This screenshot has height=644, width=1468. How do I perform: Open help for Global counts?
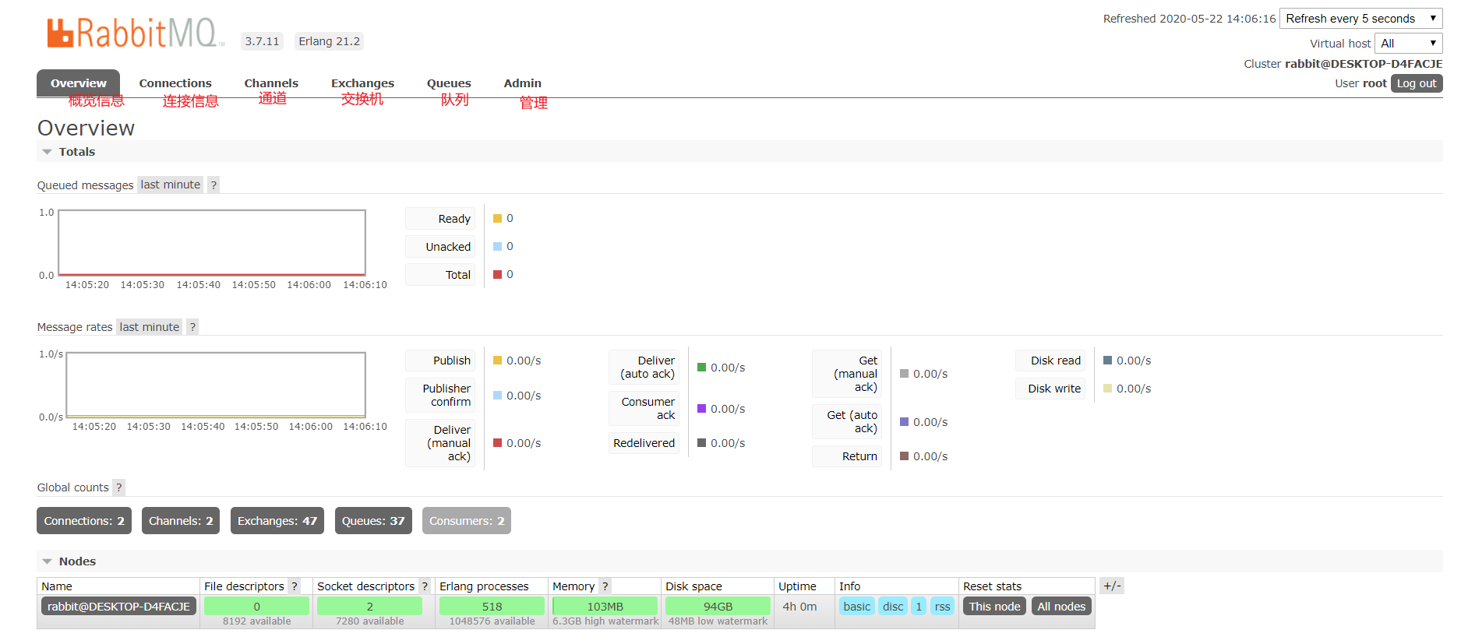coord(118,487)
